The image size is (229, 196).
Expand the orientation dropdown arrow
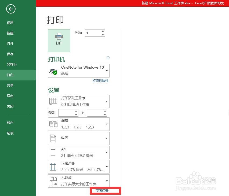pyautogui.click(x=107, y=138)
